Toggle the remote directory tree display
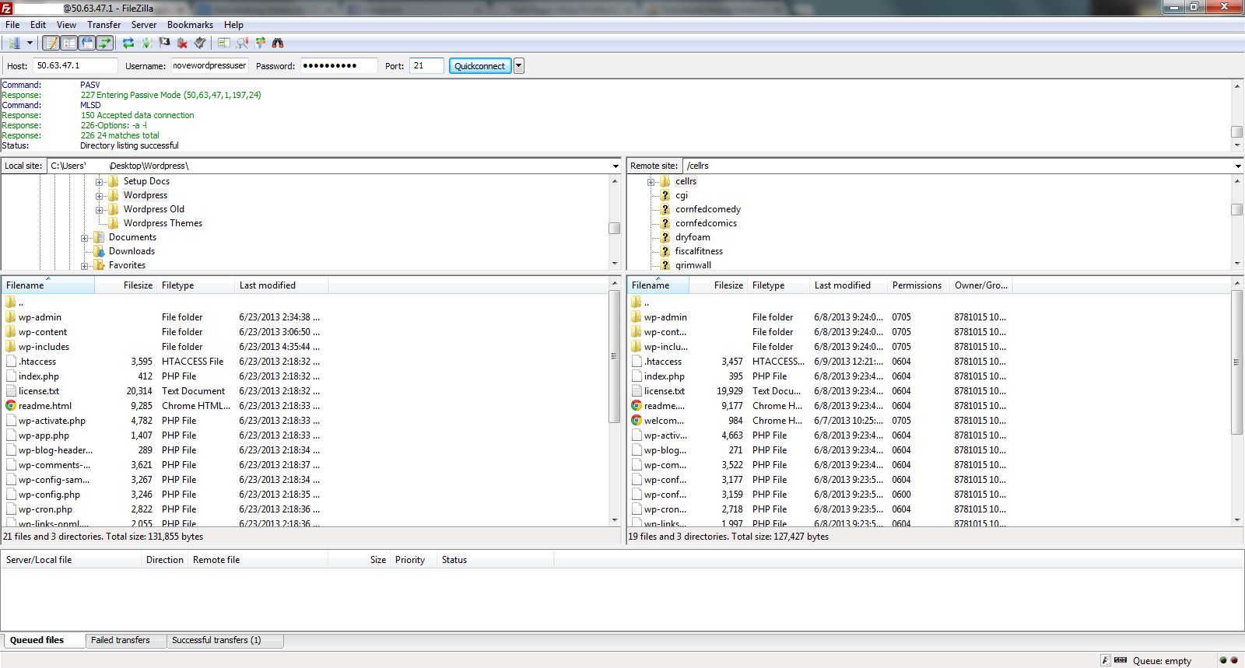1245x668 pixels. [87, 43]
